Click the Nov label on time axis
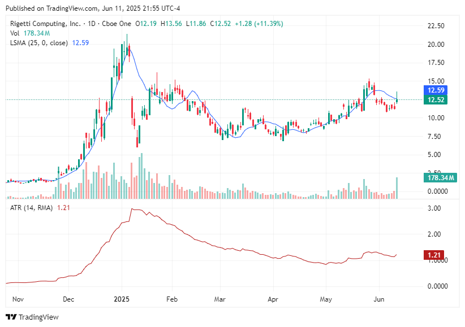This screenshot has width=465, height=327. click(x=18, y=299)
